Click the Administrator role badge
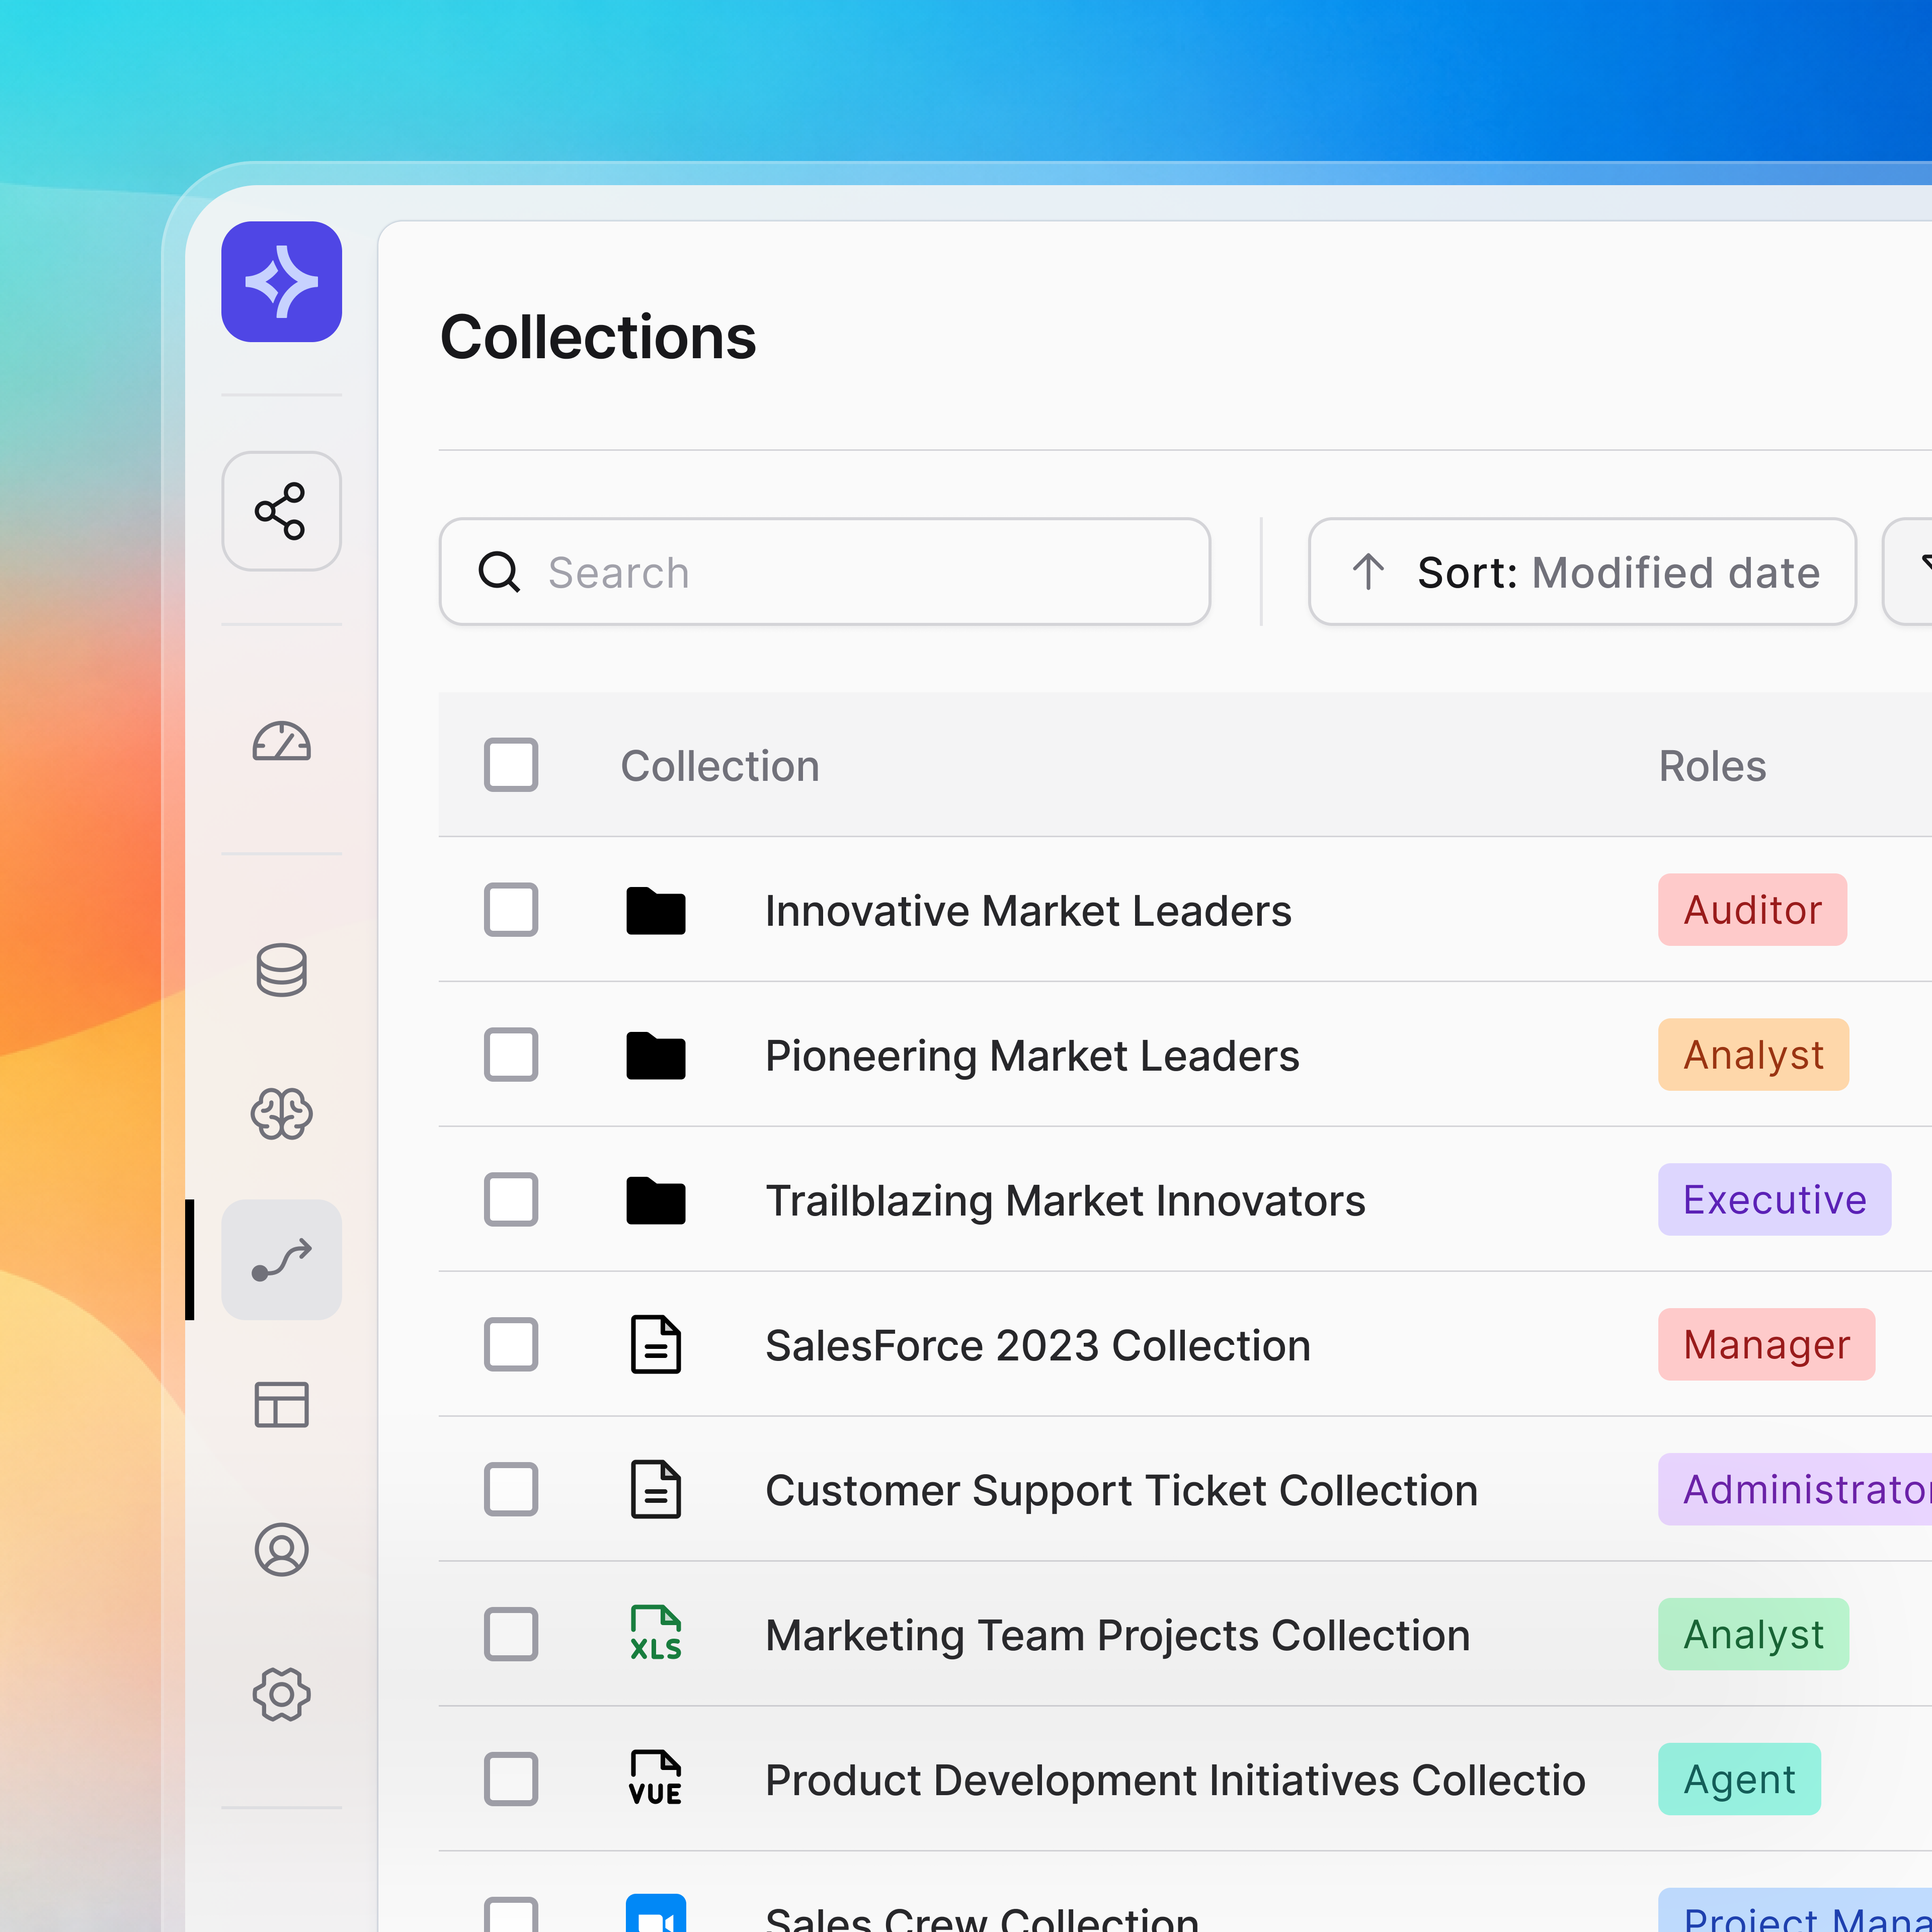Screen dimensions: 1932x1932 click(1795, 1489)
